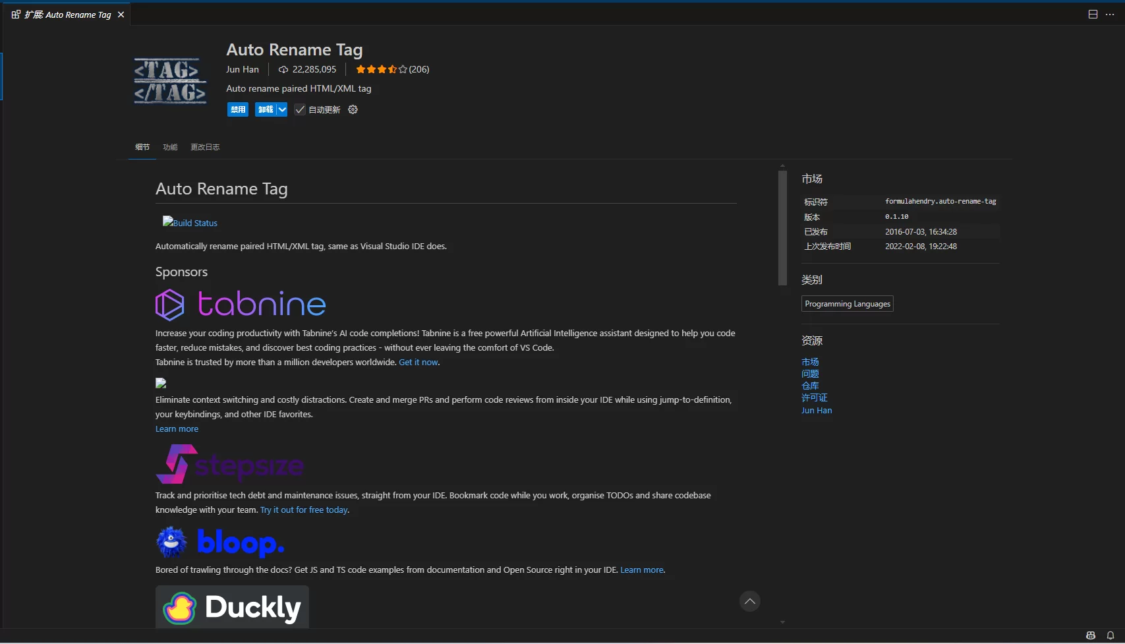Select the 扩展 Auto Rename Tag editor tab

[67, 15]
